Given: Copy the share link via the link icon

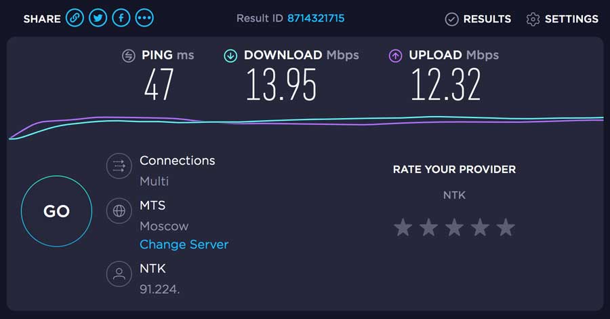Looking at the screenshot, I should click(75, 18).
